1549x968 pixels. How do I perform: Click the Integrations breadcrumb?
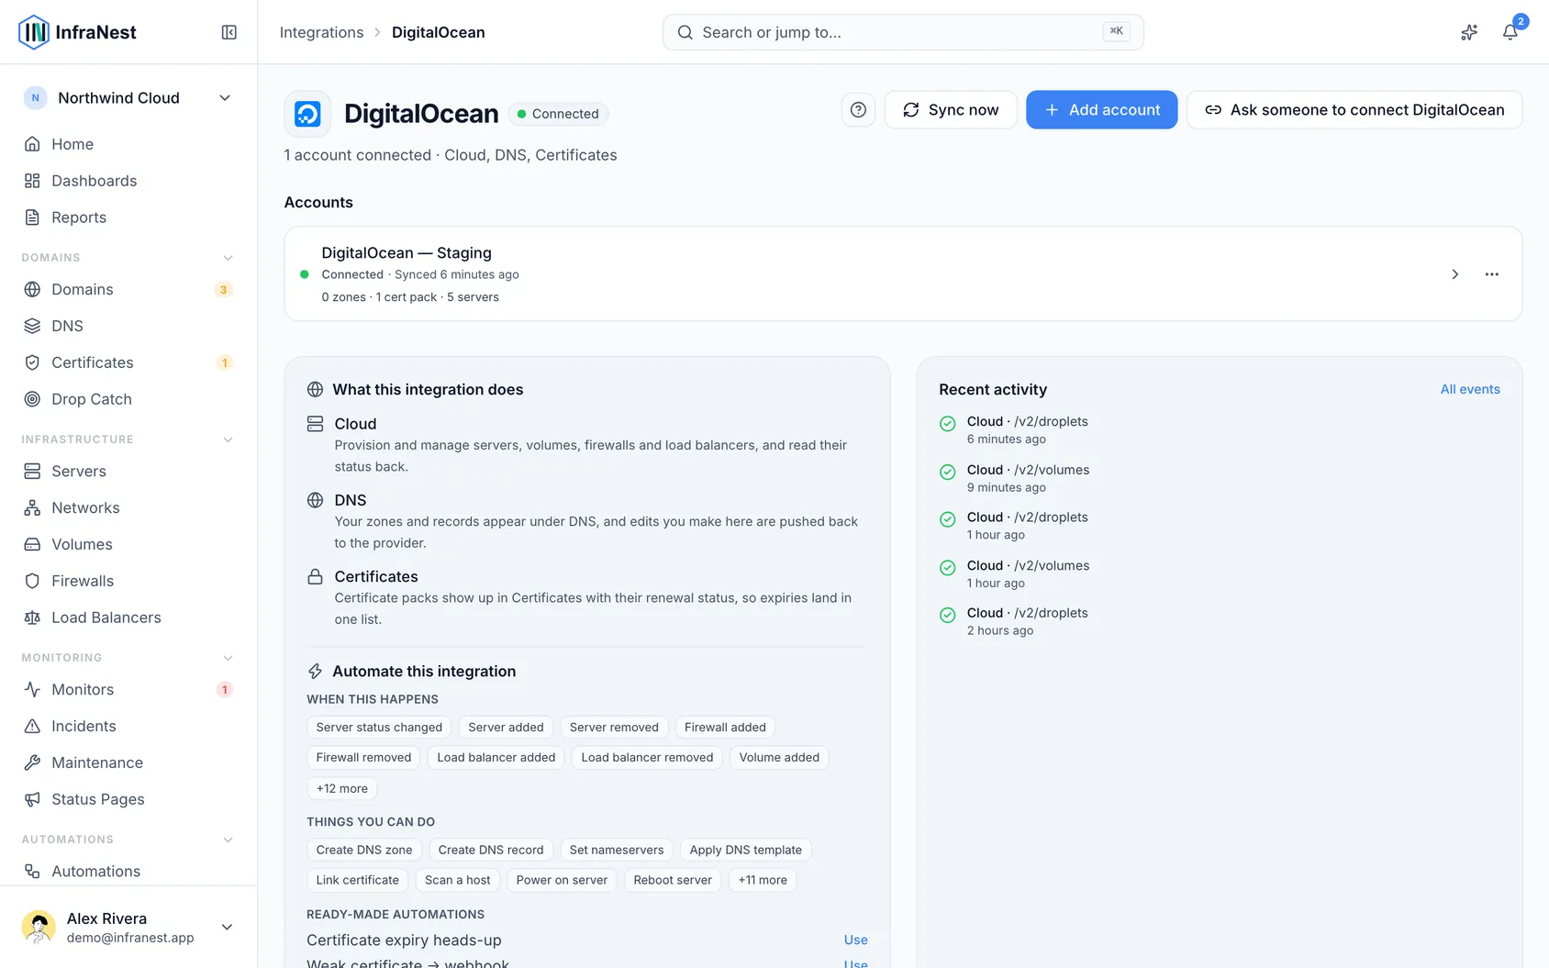pos(321,32)
